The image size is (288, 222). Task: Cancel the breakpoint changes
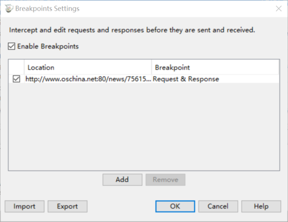tap(218, 206)
